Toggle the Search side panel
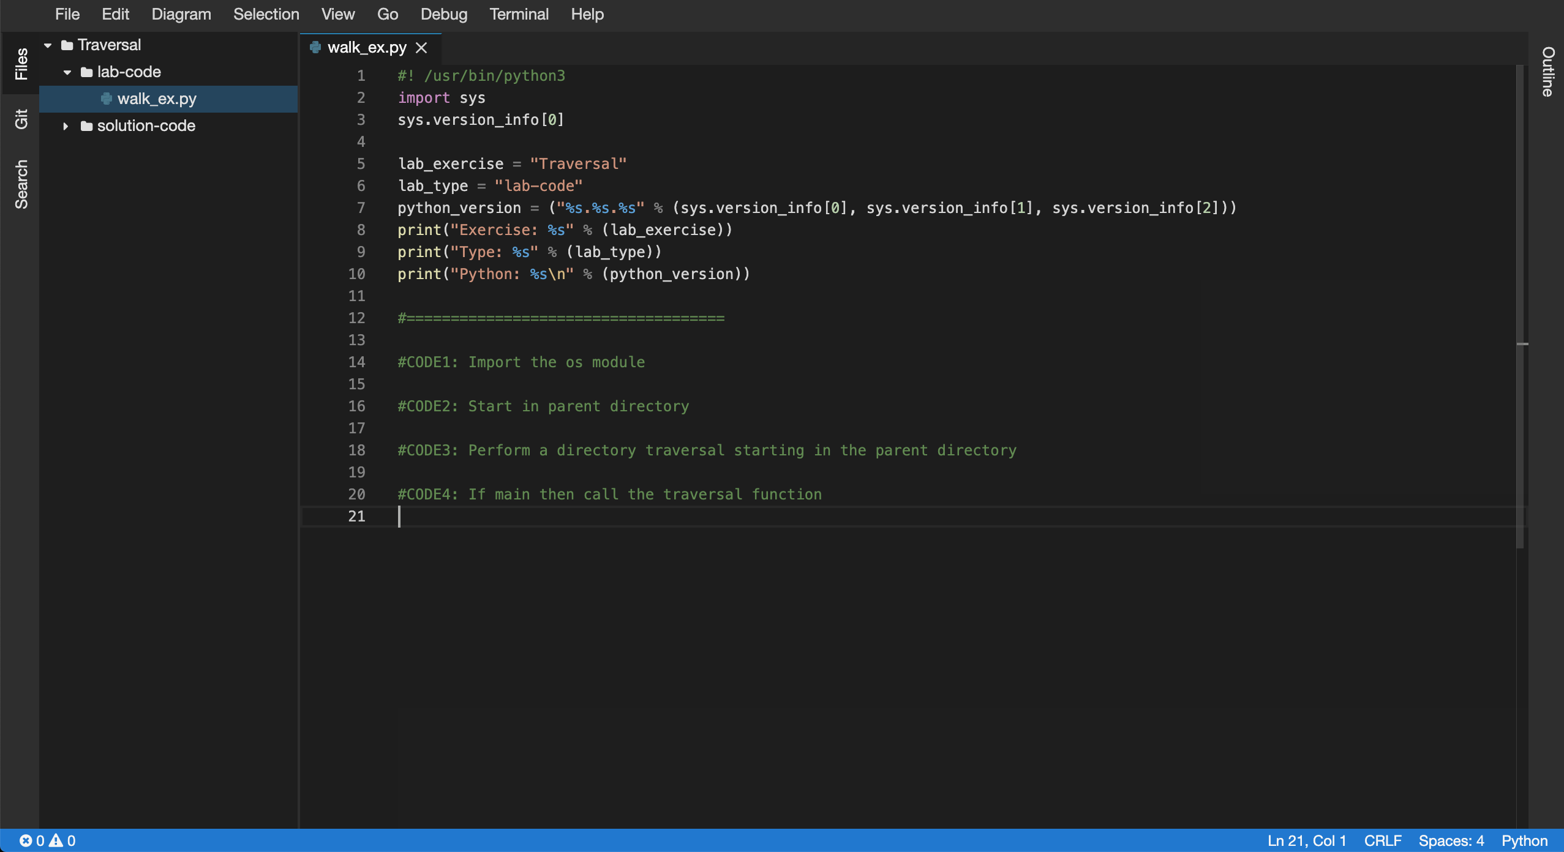Viewport: 1564px width, 852px height. (20, 184)
